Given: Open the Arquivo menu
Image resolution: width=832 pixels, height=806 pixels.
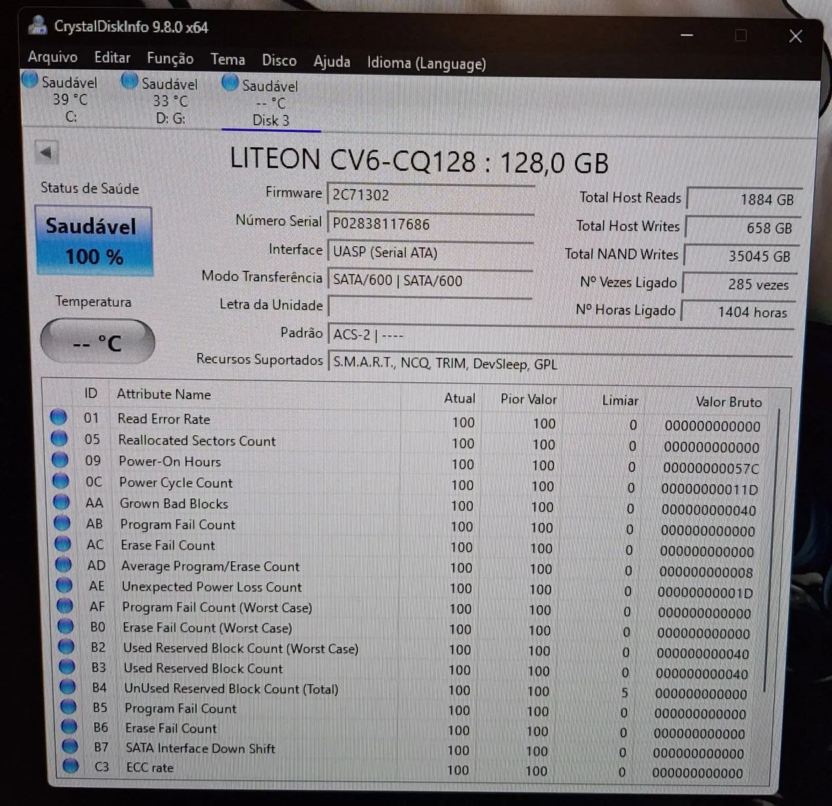Looking at the screenshot, I should pos(52,57).
